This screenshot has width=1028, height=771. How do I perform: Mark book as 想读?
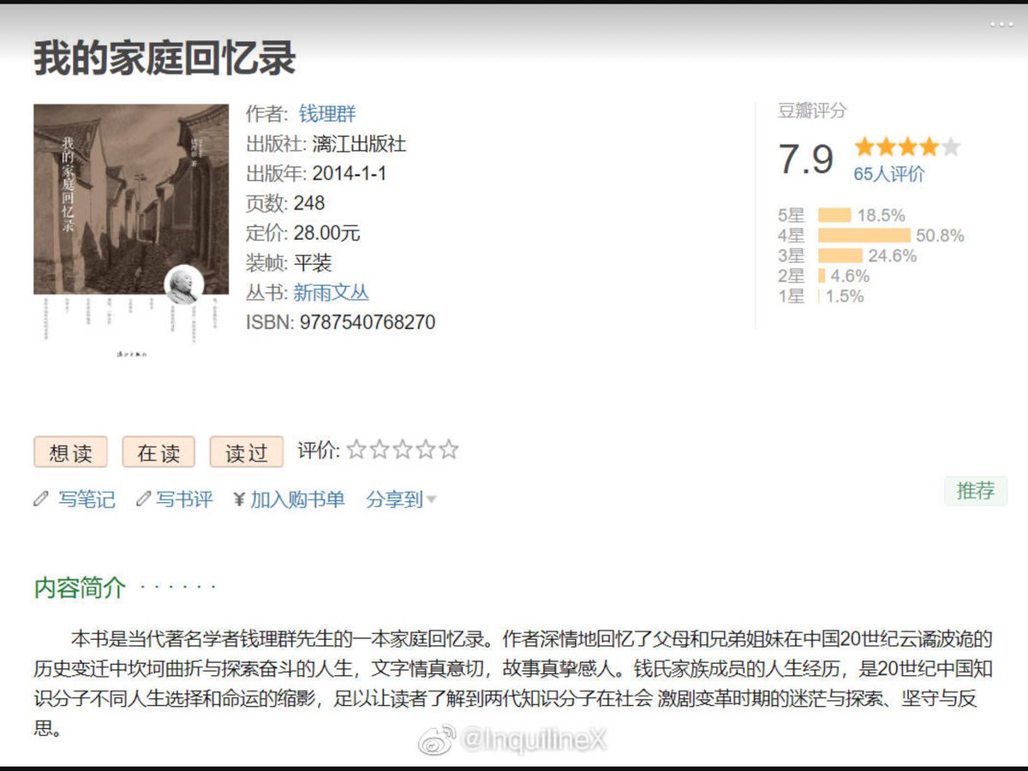[70, 451]
